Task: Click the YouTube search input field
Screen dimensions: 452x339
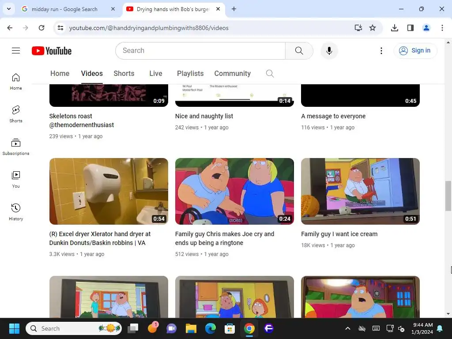Action: point(200,51)
